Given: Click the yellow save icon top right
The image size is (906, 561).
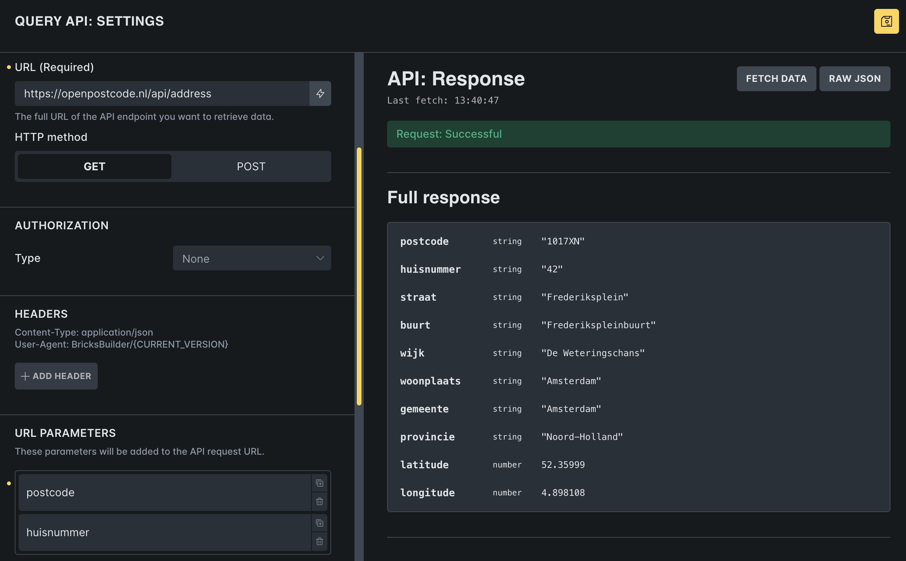Looking at the screenshot, I should (886, 21).
